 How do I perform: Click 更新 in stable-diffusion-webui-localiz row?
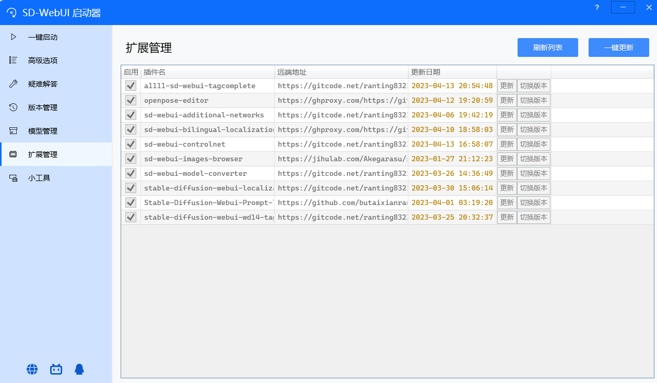pyautogui.click(x=507, y=188)
